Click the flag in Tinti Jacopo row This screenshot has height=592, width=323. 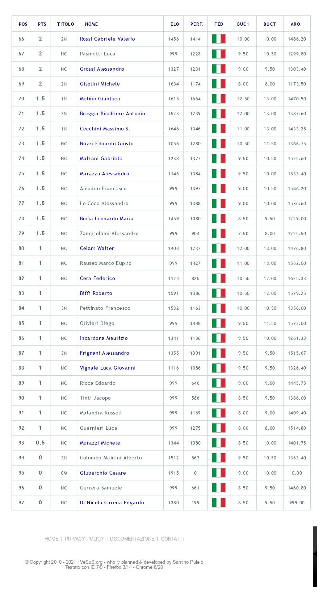(x=219, y=398)
